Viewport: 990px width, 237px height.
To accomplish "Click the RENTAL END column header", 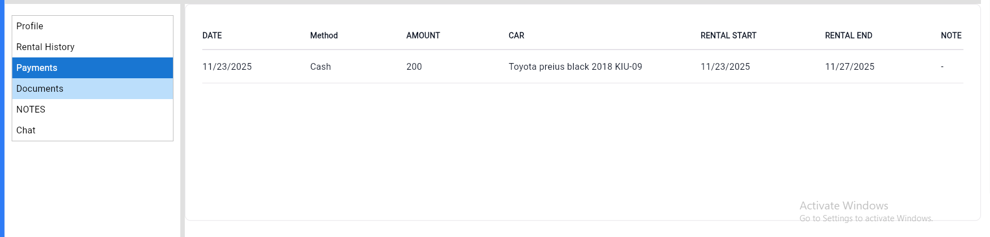I will point(848,35).
